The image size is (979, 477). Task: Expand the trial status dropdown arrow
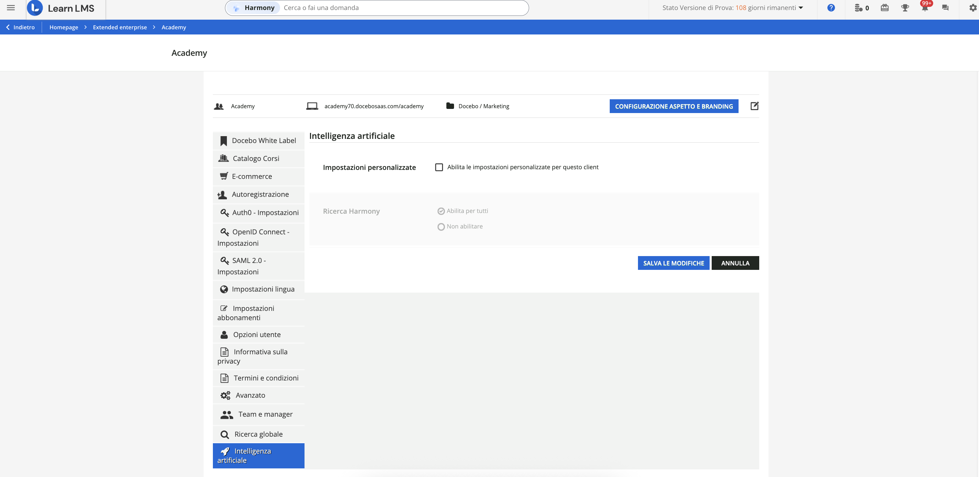pyautogui.click(x=801, y=8)
